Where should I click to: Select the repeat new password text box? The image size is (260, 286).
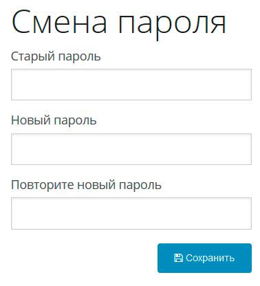coord(131,213)
